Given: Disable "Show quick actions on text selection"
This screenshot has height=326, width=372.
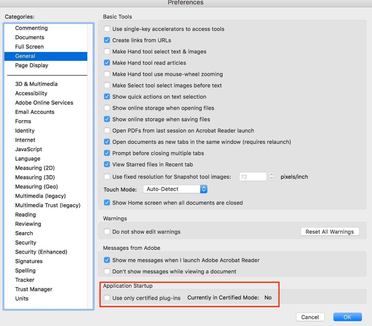Looking at the screenshot, I should click(107, 97).
